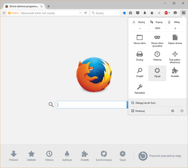This screenshot has width=188, height=168.
Task: Click the Firefox identity label in address bar
Action: click(x=13, y=13)
